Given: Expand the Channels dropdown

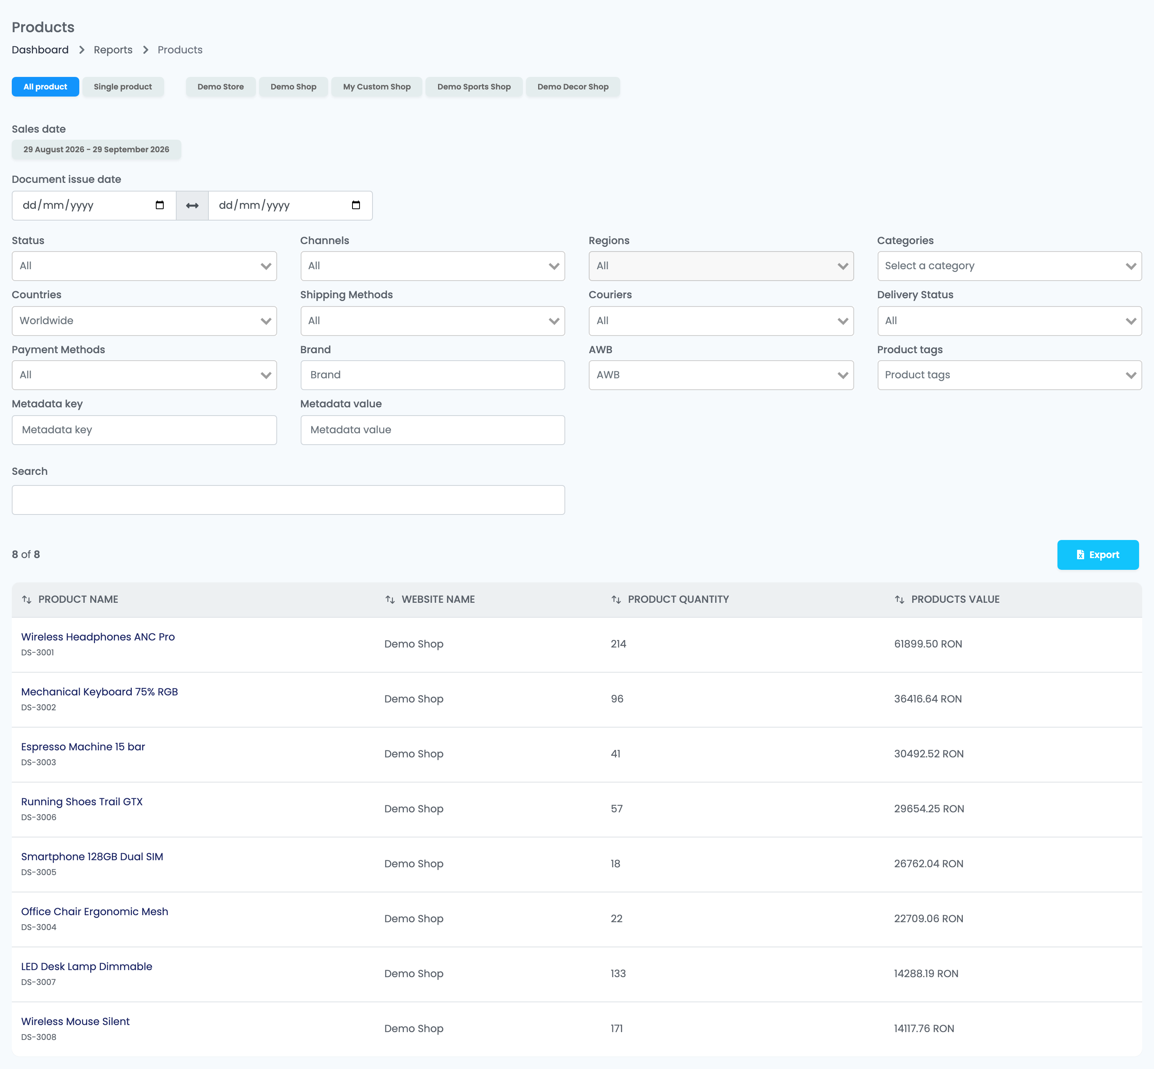Looking at the screenshot, I should 432,266.
